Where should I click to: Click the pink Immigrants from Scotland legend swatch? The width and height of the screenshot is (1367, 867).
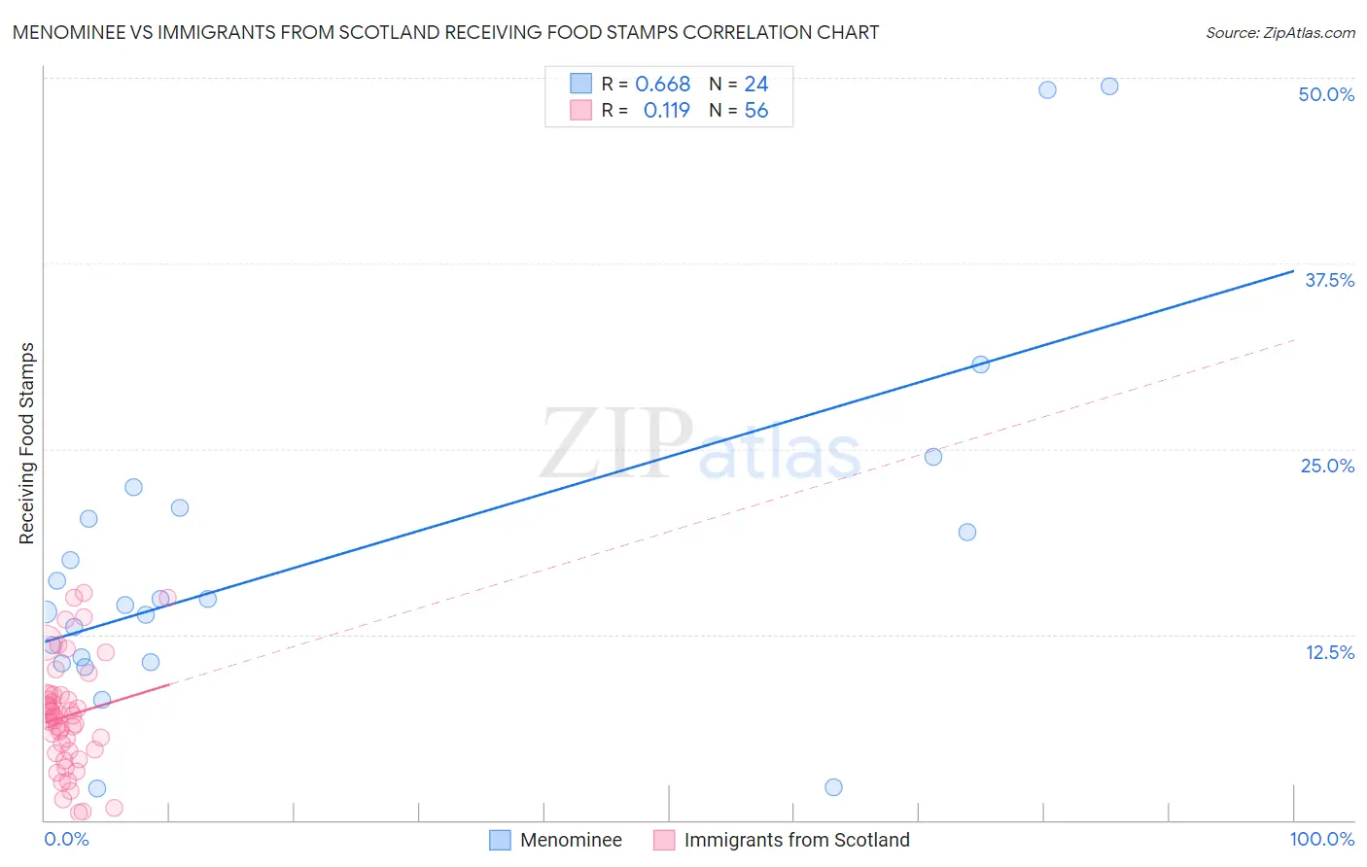tap(664, 840)
